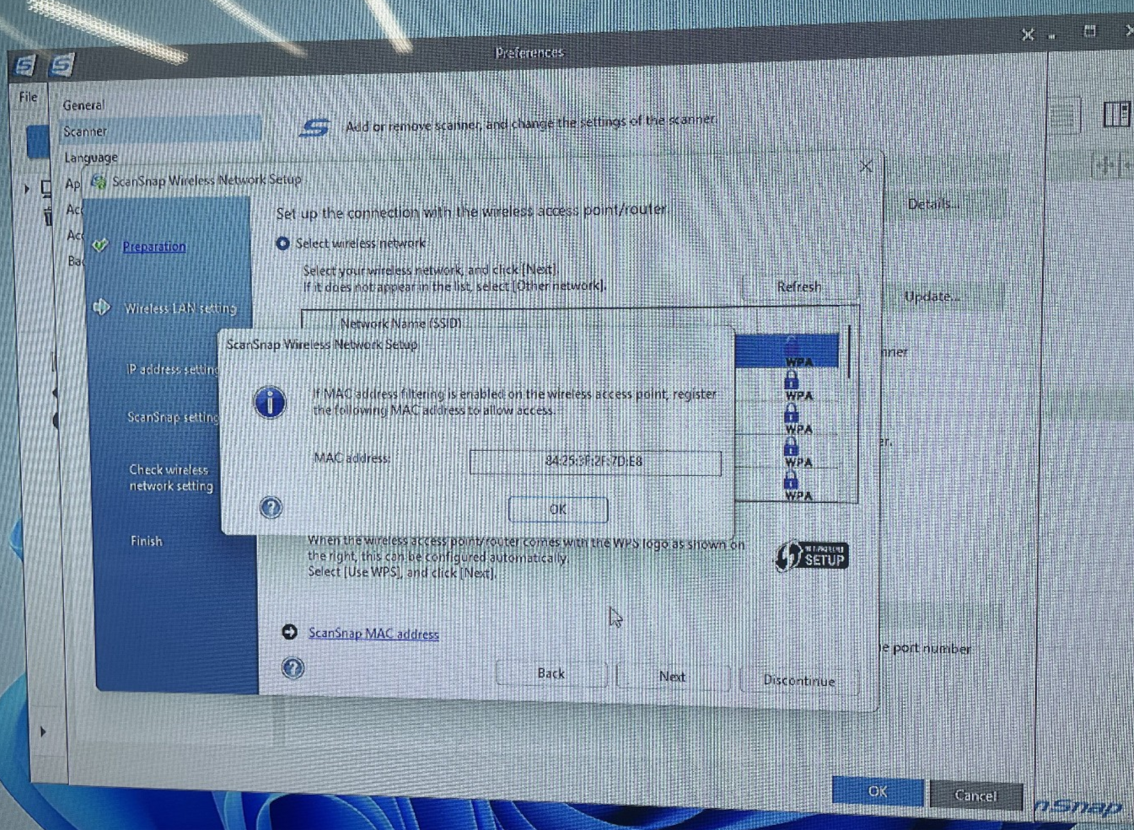The width and height of the screenshot is (1134, 830).
Task: Click the blue information icon in dialog
Action: [x=270, y=403]
